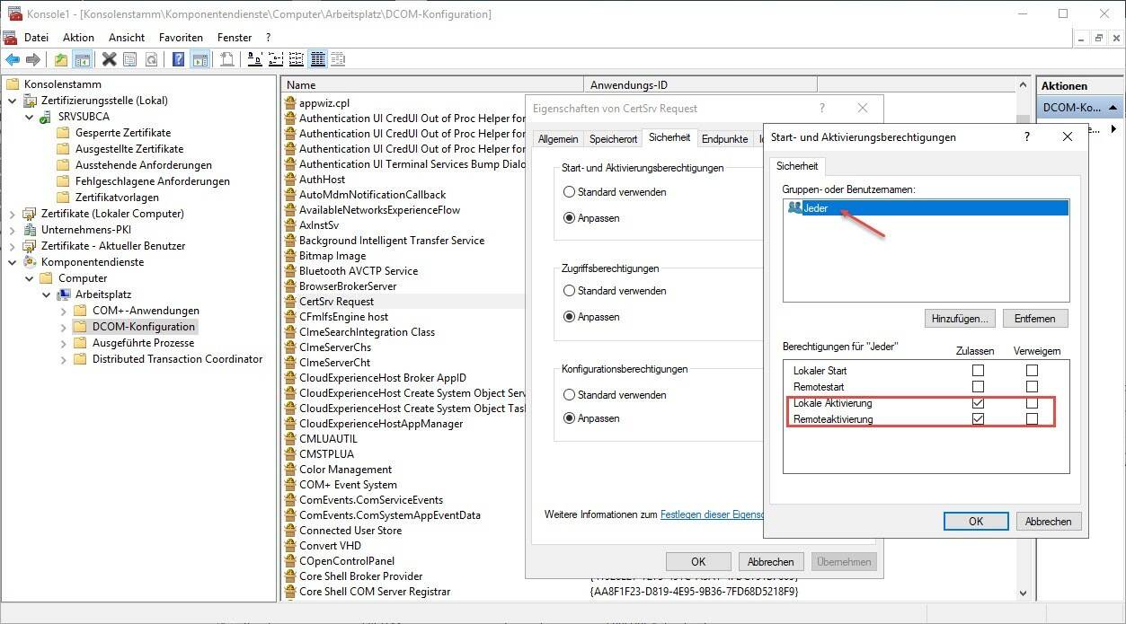This screenshot has width=1126, height=624.
Task: Switch to details view using toolbar icon
Action: (x=317, y=60)
